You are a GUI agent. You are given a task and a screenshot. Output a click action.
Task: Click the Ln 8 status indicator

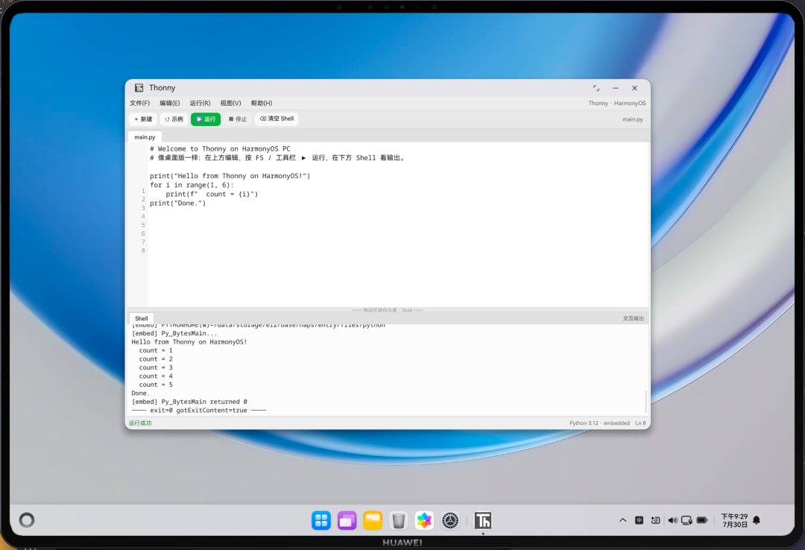[x=640, y=423]
